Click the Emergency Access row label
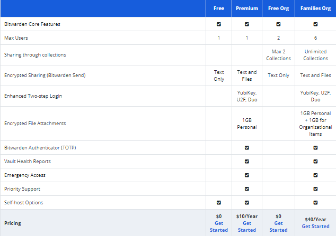This screenshot has height=236, width=336. click(x=25, y=175)
